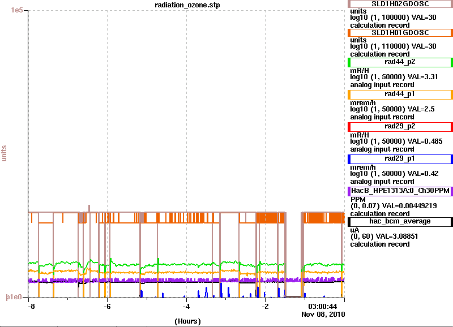This screenshot has height=327, width=453.
Task: Click the -2 hours x-axis tick label
Action: coord(265,306)
